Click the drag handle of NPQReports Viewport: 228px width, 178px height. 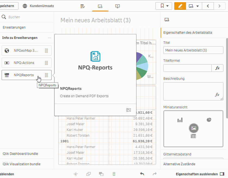coord(46,75)
